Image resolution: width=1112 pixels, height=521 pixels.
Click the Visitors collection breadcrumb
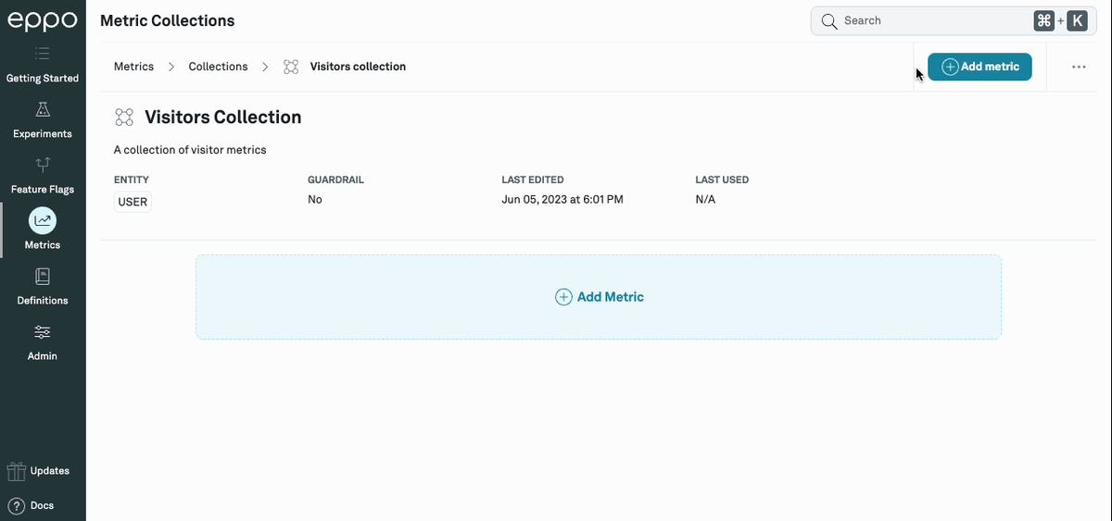(357, 67)
